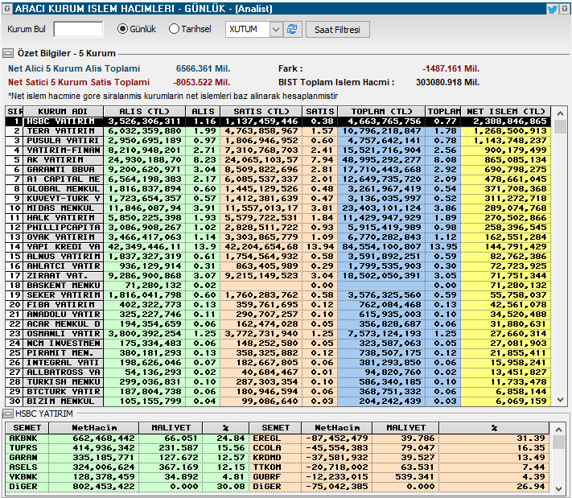Select the BIZIM MENKUL row
Screen dimensions: 572x498
(278, 401)
